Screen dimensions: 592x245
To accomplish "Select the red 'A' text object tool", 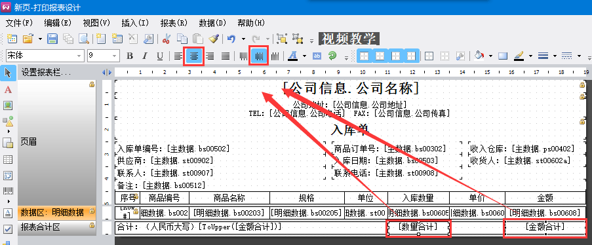I will pos(8,90).
